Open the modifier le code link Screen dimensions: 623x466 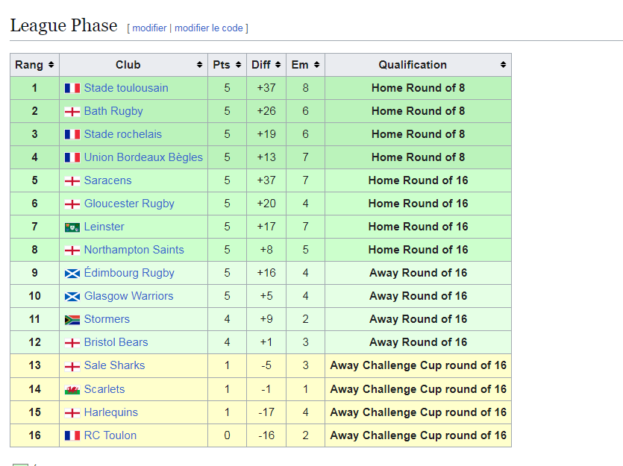[209, 28]
